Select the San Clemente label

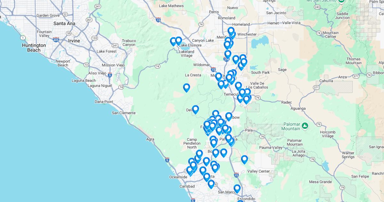coord(124,113)
